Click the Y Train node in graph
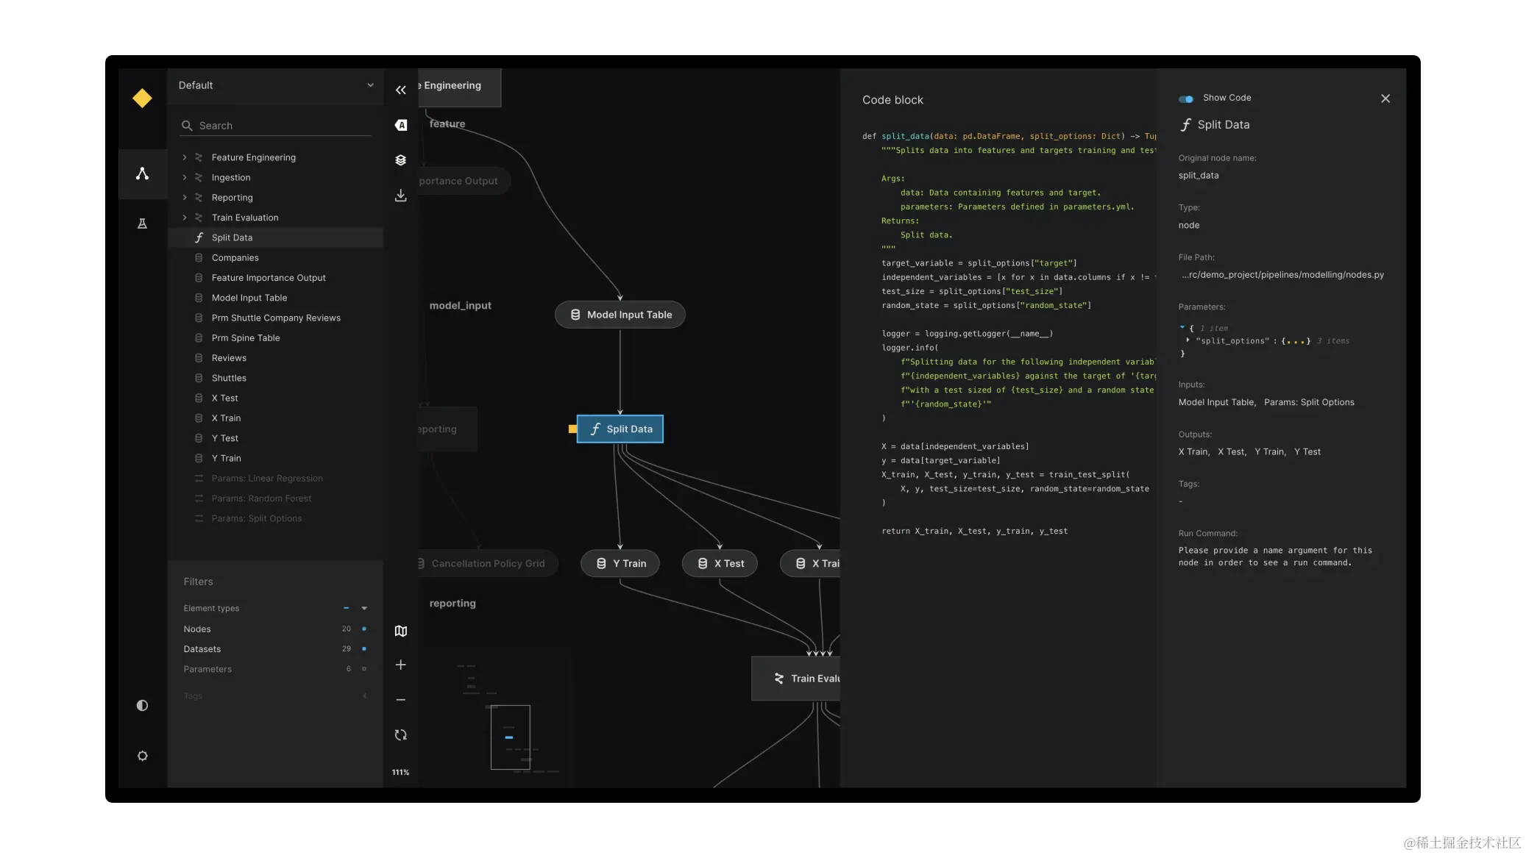 620,564
